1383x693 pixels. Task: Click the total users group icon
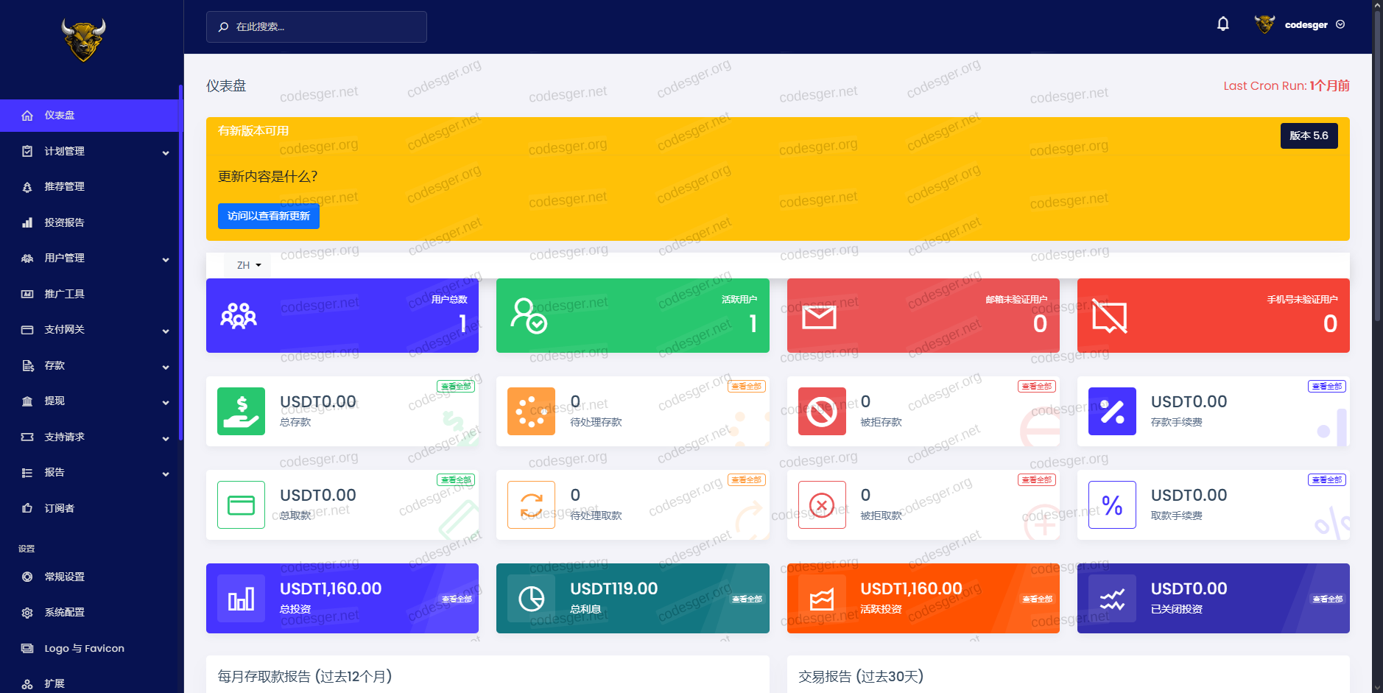point(239,316)
